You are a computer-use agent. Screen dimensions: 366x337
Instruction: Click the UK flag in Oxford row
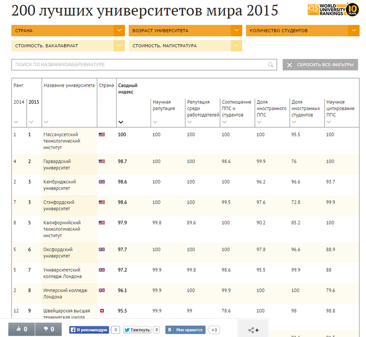pyautogui.click(x=102, y=249)
